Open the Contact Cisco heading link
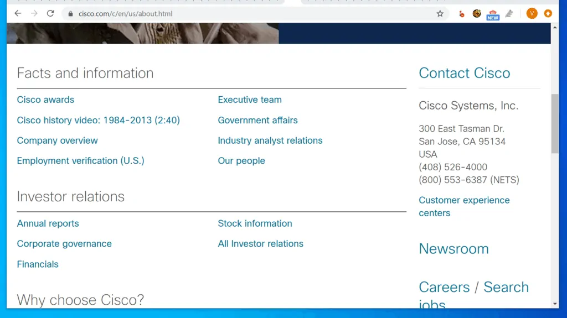 pyautogui.click(x=465, y=73)
